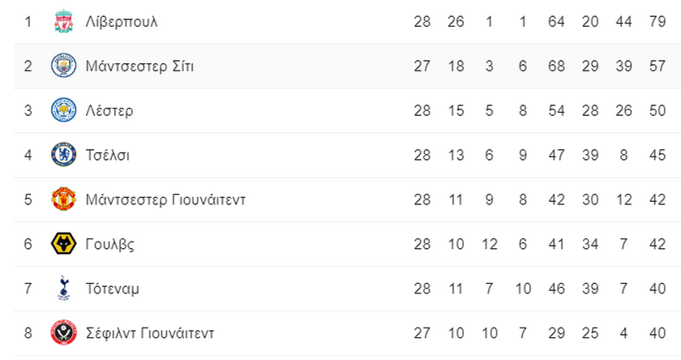Click the Tottenham cockerel crest
Viewport: 681px width, 360px height.
coord(63,288)
